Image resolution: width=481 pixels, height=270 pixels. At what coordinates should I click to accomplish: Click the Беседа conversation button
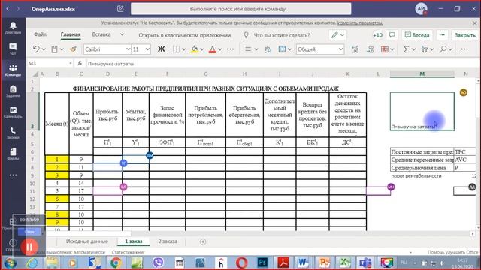pyautogui.click(x=417, y=35)
